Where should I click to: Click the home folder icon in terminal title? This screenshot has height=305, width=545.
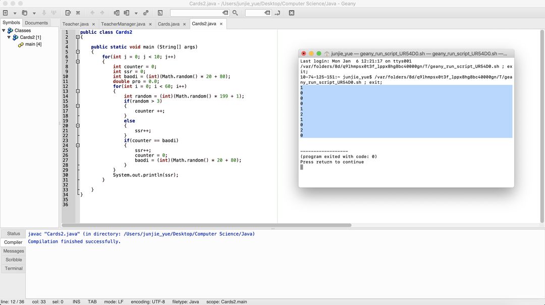326,54
